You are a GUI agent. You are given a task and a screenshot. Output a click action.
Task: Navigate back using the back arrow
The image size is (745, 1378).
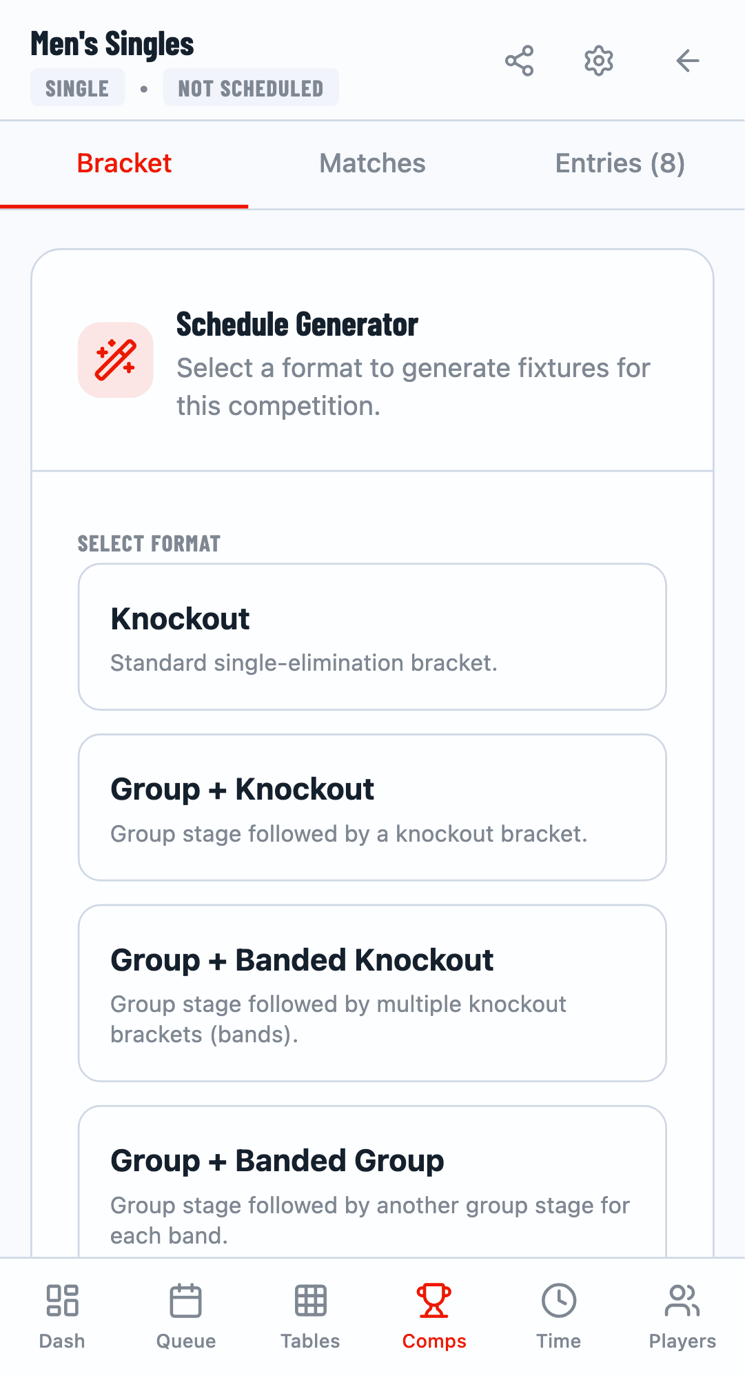point(687,61)
